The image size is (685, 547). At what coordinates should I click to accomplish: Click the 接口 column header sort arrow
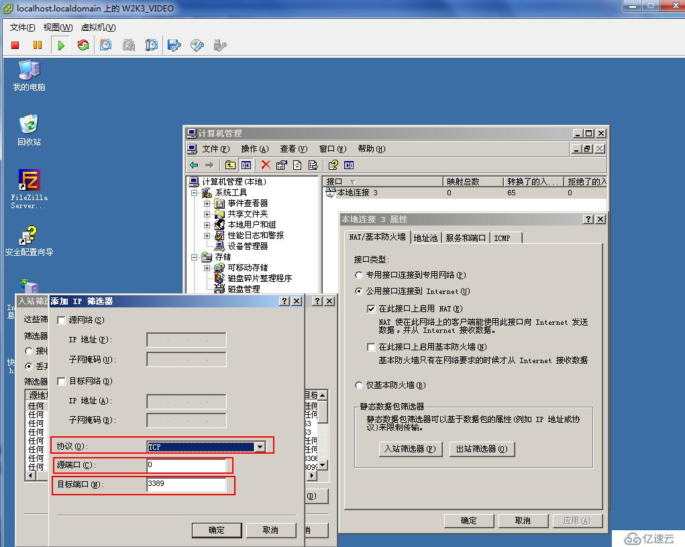[x=353, y=182]
